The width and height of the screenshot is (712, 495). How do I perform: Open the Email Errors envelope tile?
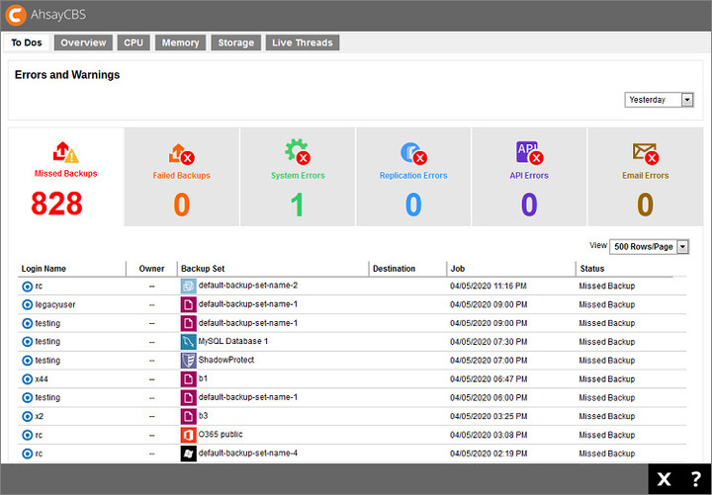[645, 153]
